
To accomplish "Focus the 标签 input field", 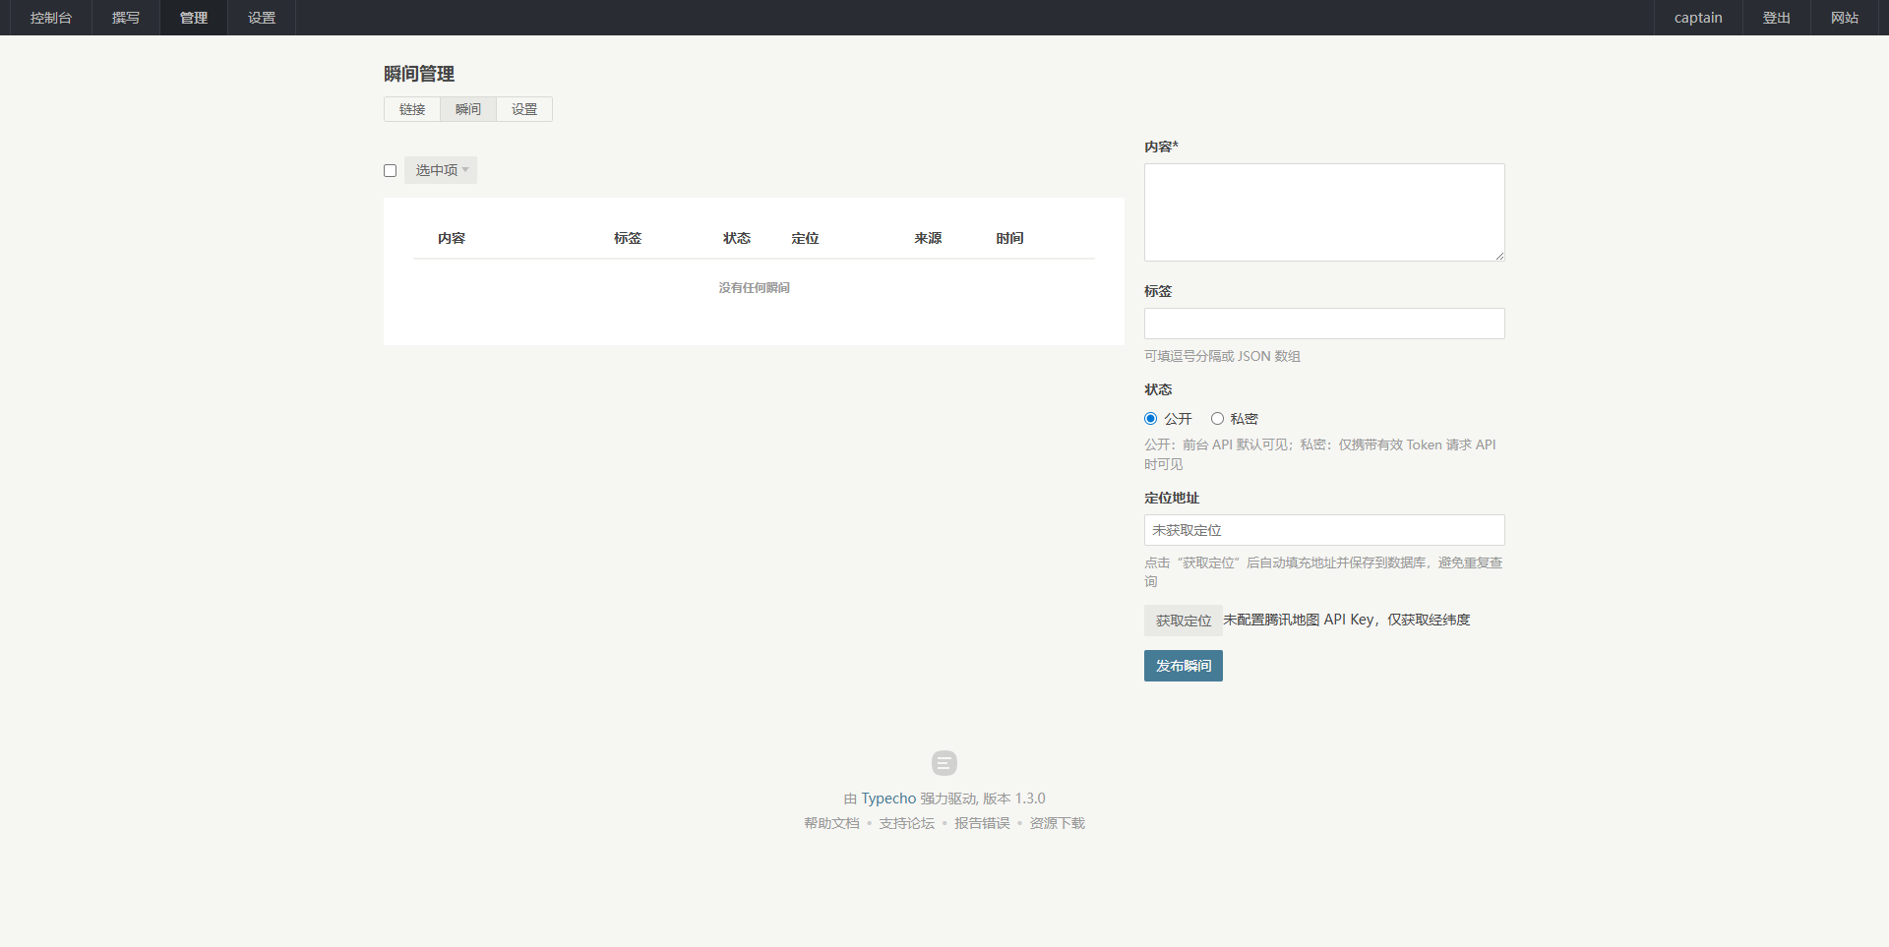I will pos(1323,324).
